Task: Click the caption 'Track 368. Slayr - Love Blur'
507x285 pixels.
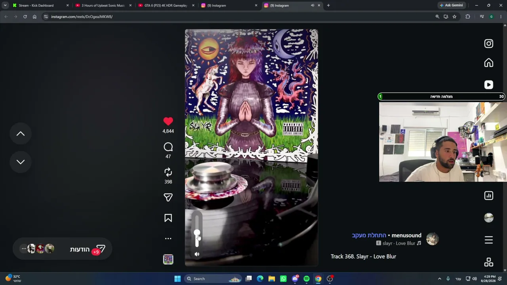Action: [x=363, y=256]
